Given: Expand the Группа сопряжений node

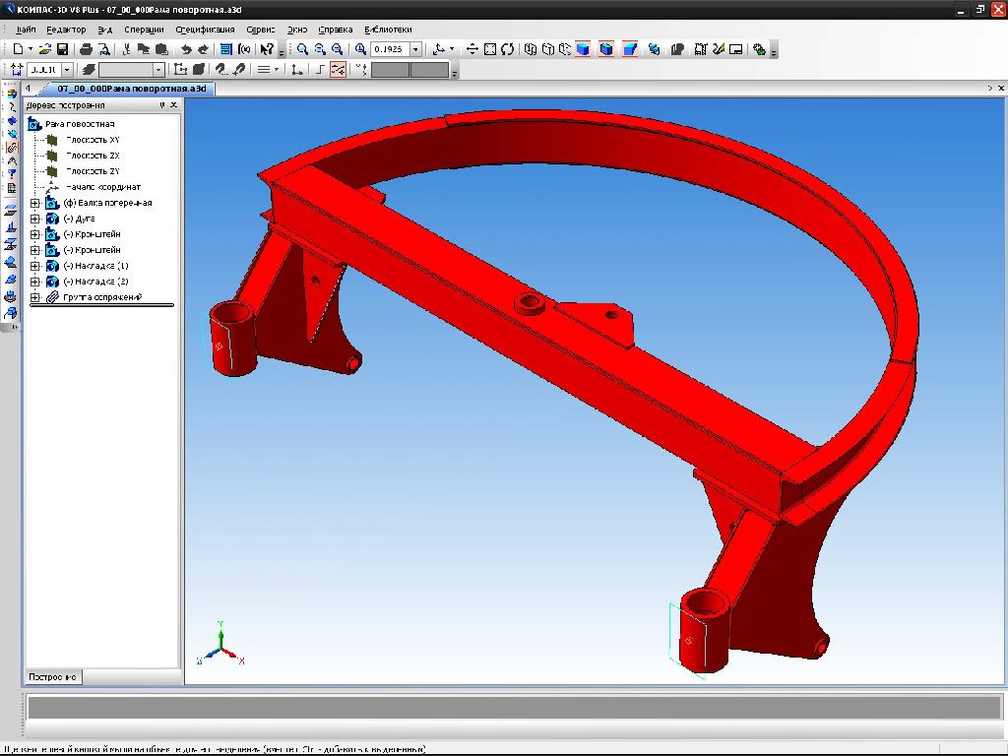Looking at the screenshot, I should point(35,297).
